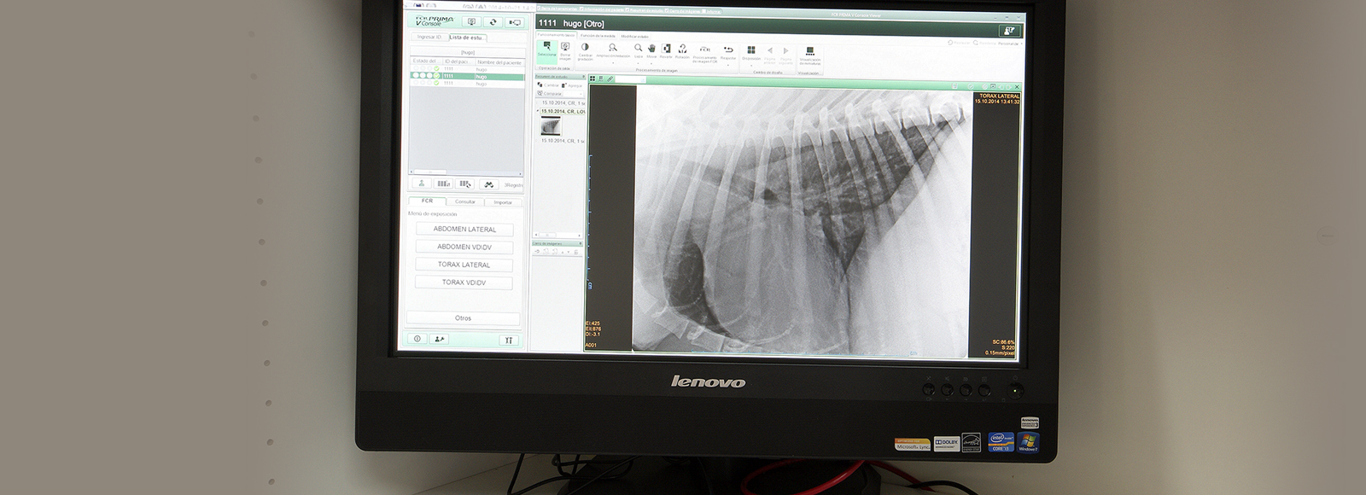Pick the Lupa magnifier tool
The image size is (1366, 495).
638,50
